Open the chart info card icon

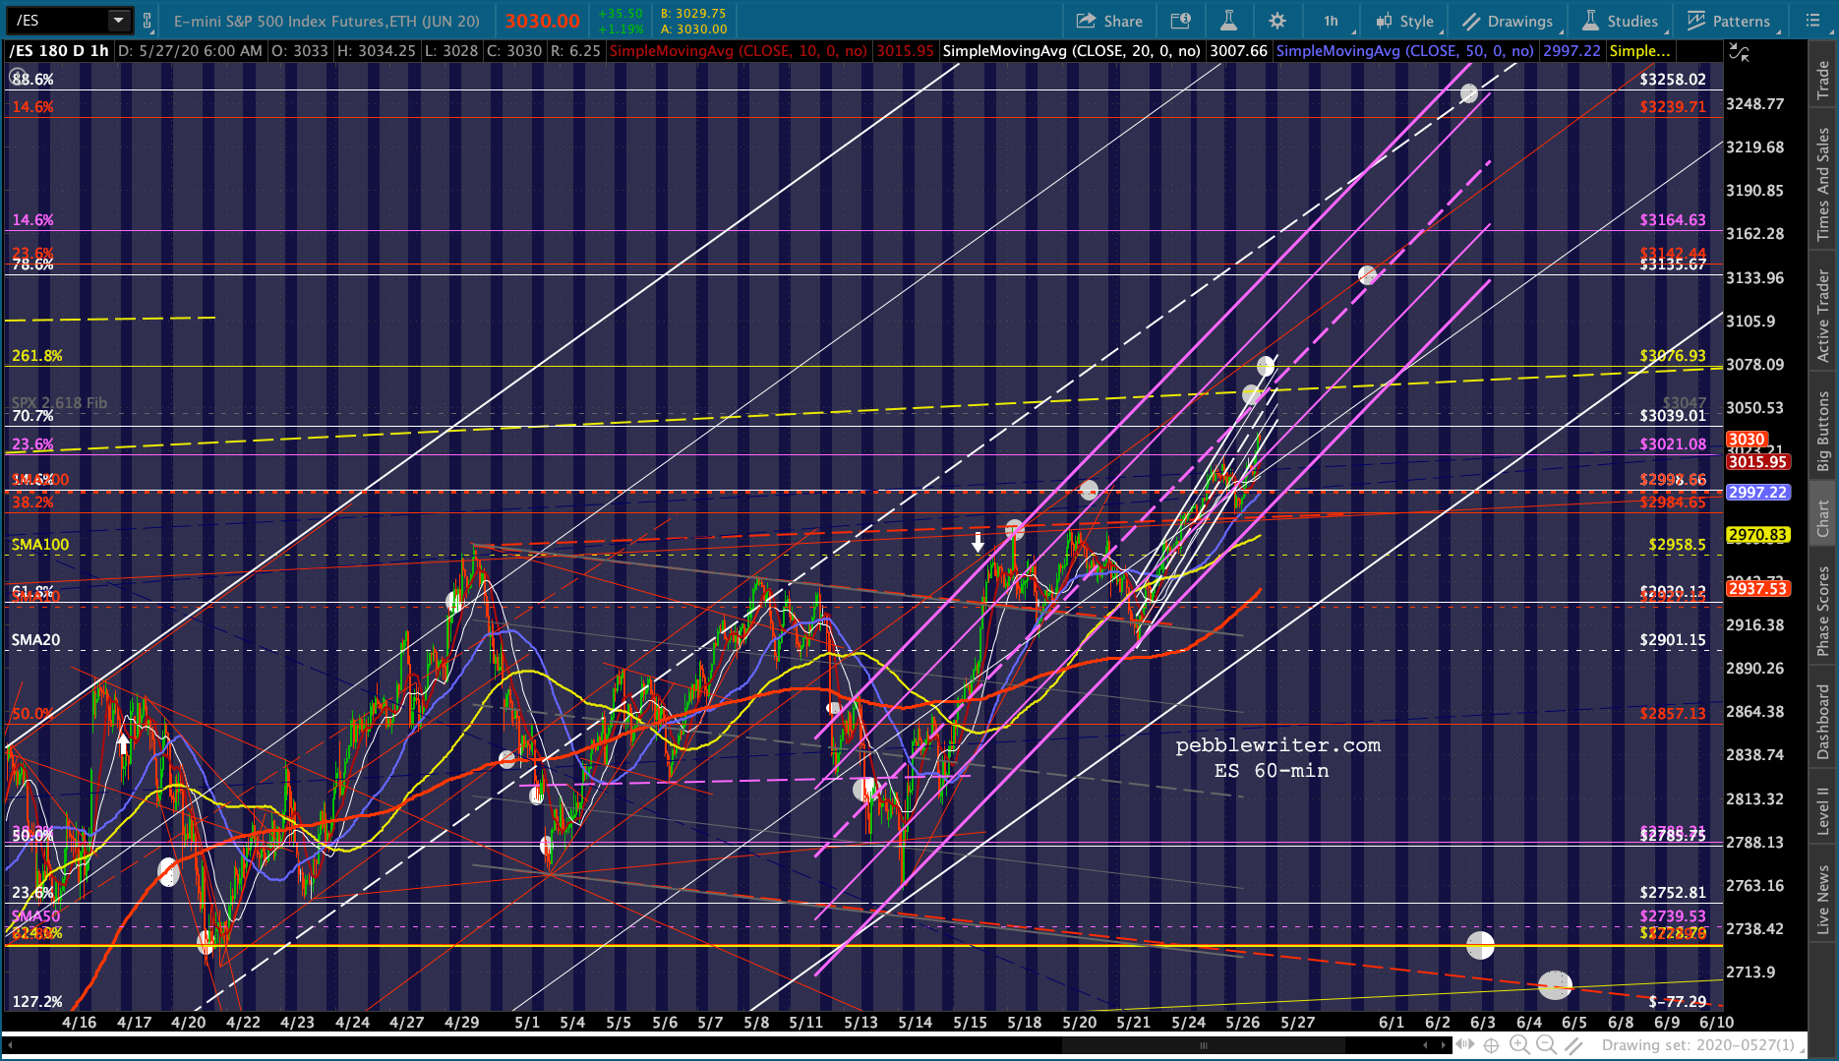coord(1180,21)
